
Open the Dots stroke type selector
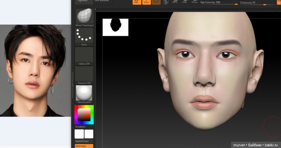84,37
